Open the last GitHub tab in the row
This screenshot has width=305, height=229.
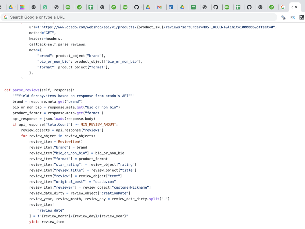[x=249, y=7]
